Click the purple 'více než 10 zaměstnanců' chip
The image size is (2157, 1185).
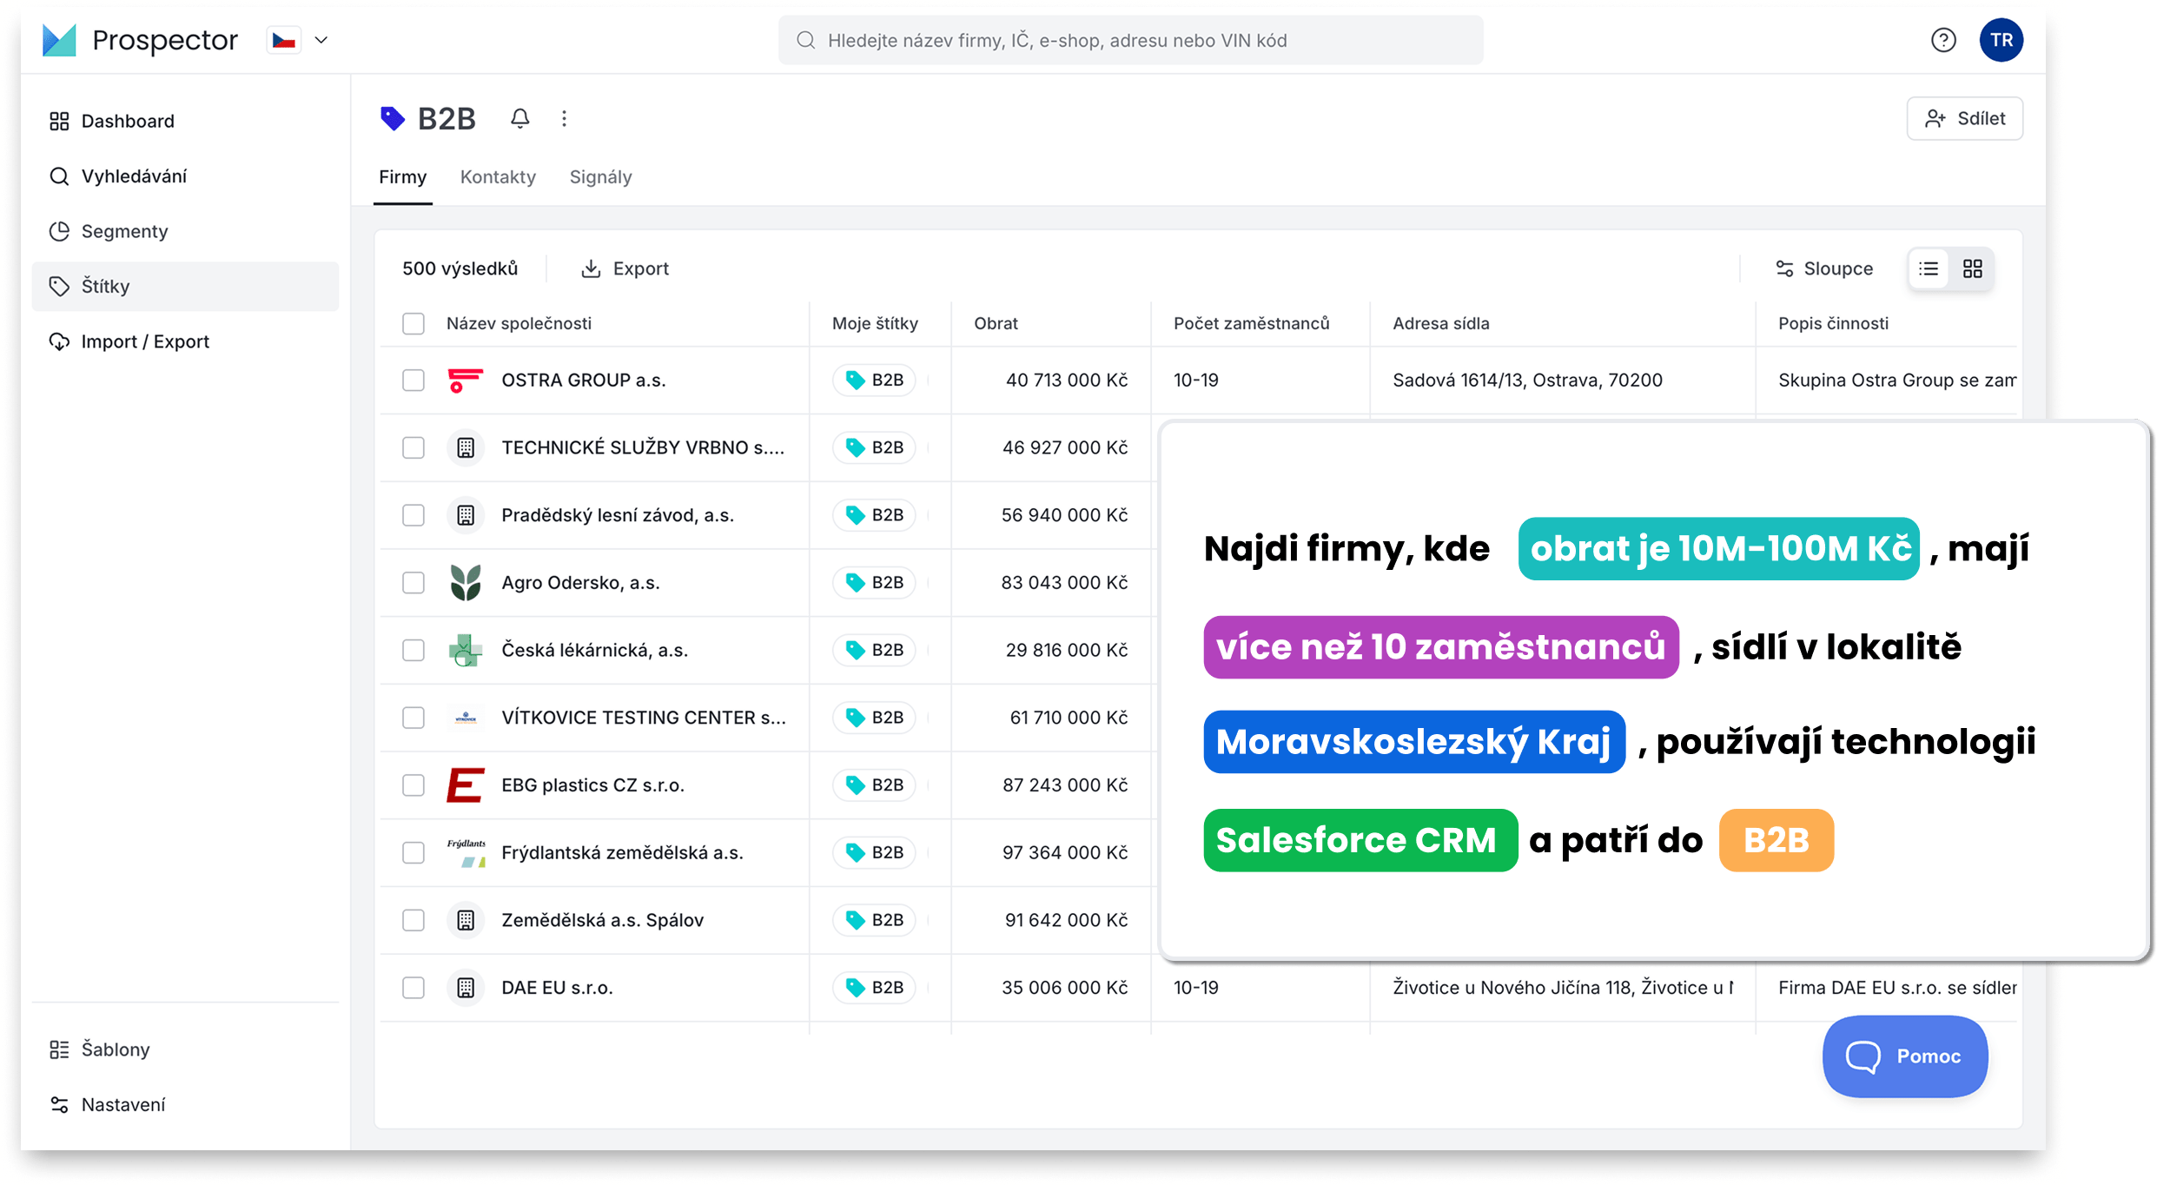pos(1440,646)
